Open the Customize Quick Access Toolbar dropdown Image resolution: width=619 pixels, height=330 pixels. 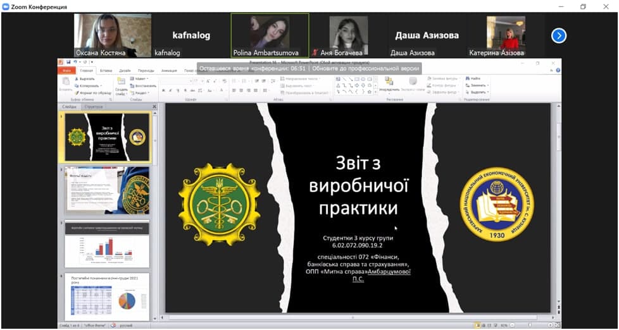pos(92,62)
